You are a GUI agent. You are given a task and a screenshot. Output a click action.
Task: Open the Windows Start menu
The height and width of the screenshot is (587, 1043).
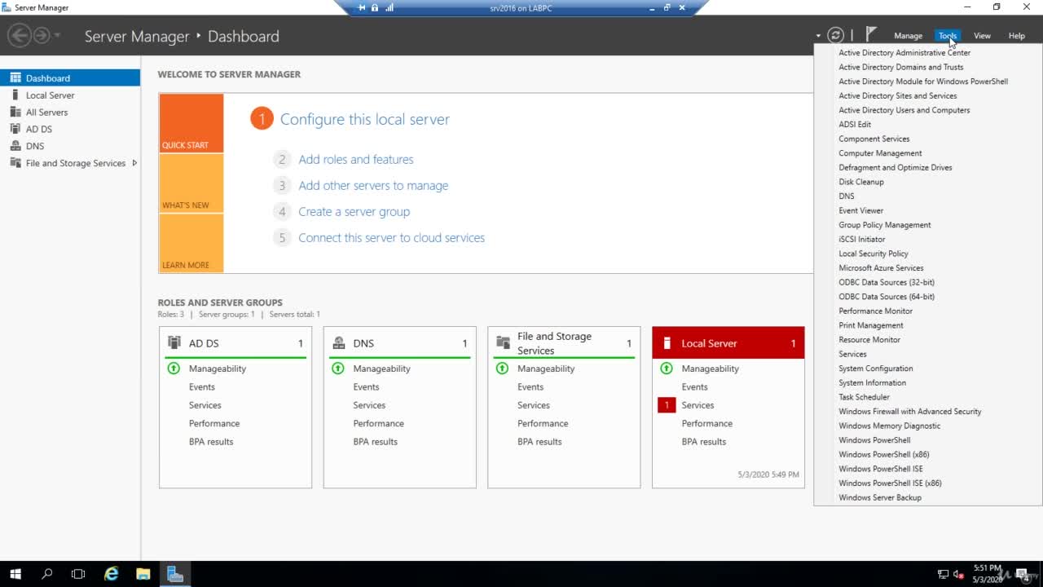coord(15,574)
